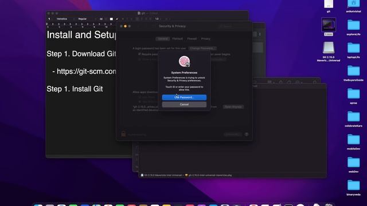Image resolution: width=367 pixels, height=206 pixels.
Task: Click the 'Step 1. Download Git' line
Action: pyautogui.click(x=81, y=54)
